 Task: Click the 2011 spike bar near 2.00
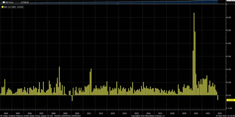coord(91,82)
